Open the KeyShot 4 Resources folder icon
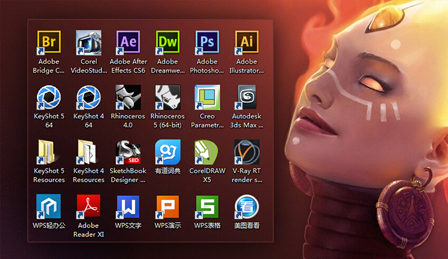The height and width of the screenshot is (259, 448). 88,152
